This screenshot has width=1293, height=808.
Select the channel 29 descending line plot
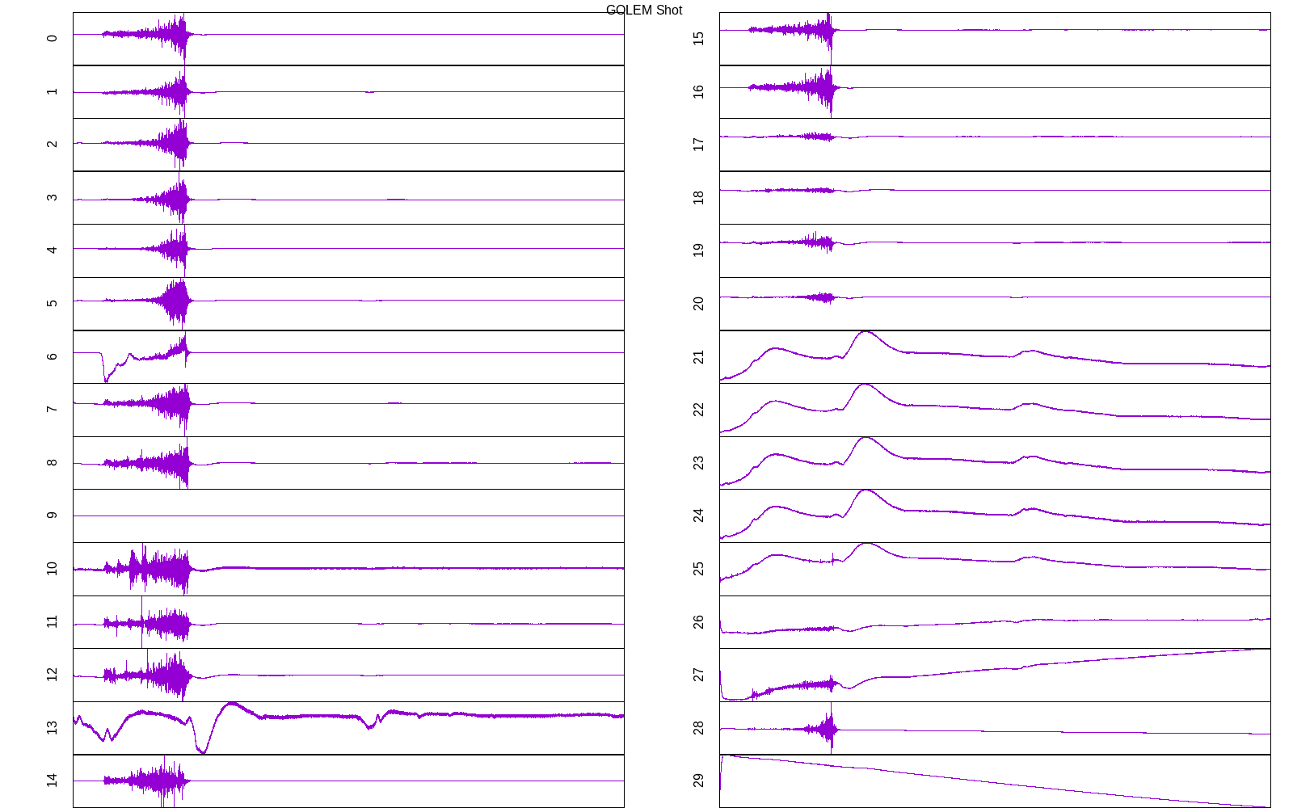[995, 781]
